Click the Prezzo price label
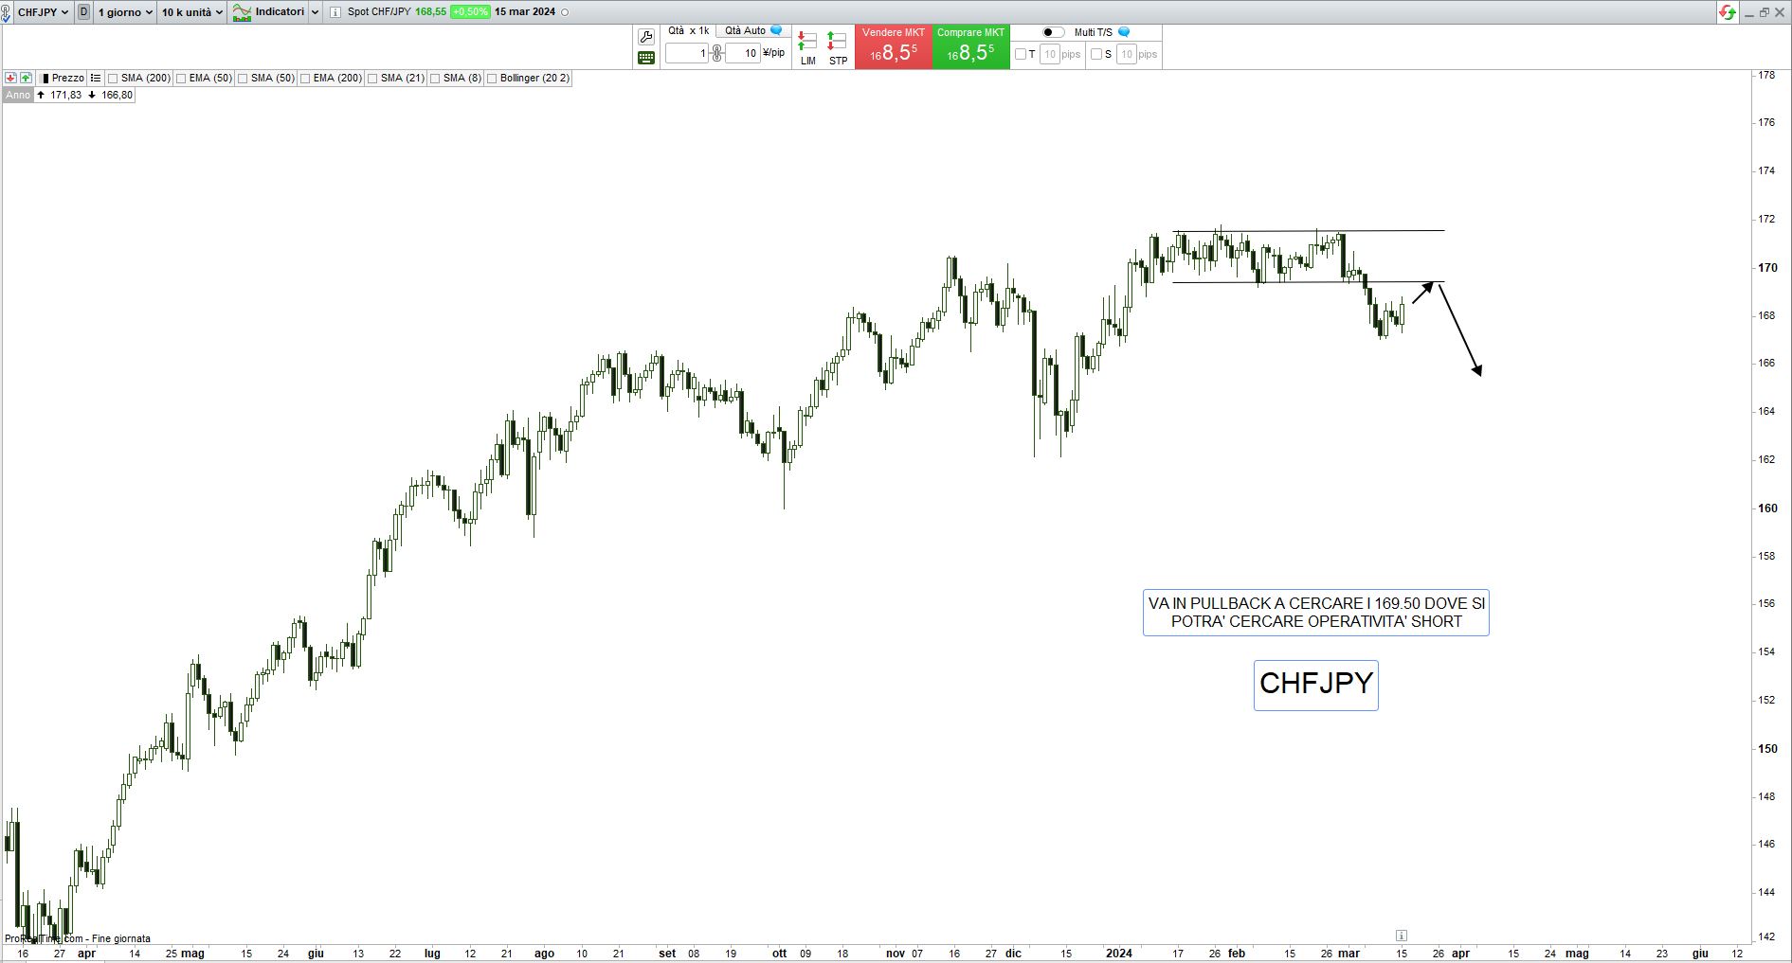Screen dimensions: 1792x963 [x=67, y=78]
